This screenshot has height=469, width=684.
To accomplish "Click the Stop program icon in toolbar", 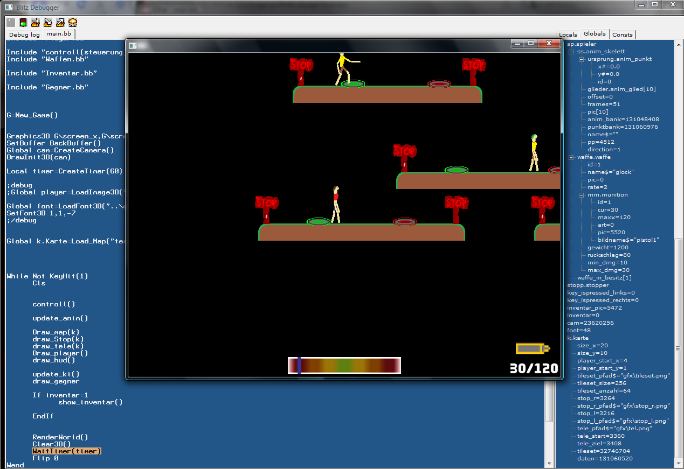I will (11, 23).
